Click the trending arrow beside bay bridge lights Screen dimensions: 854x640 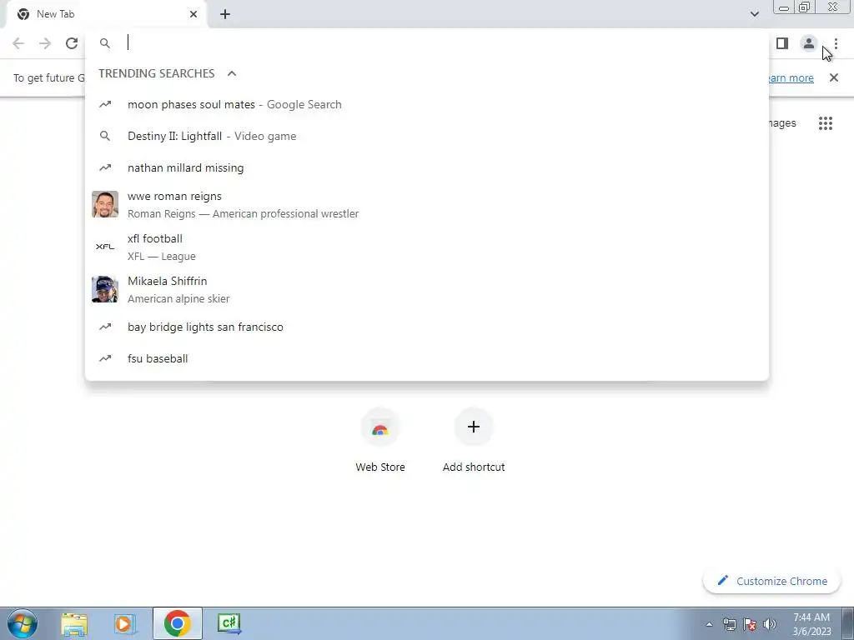point(105,327)
